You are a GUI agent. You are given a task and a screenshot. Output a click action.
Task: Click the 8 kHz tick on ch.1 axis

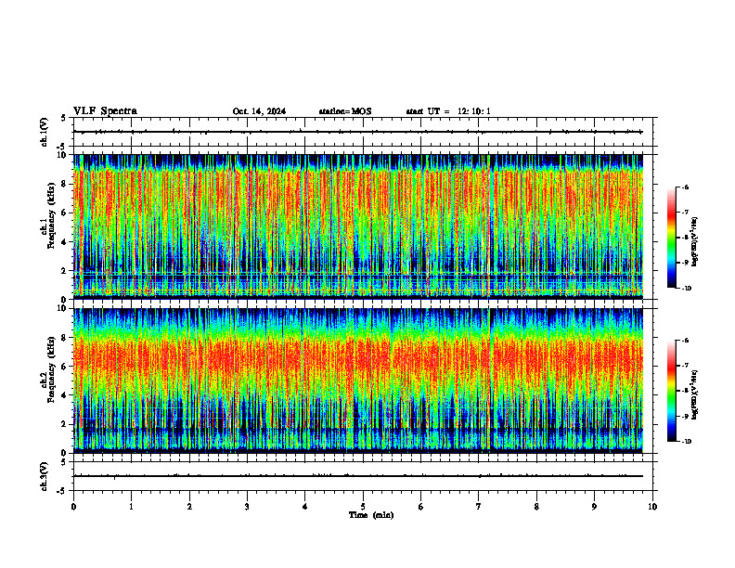64,184
